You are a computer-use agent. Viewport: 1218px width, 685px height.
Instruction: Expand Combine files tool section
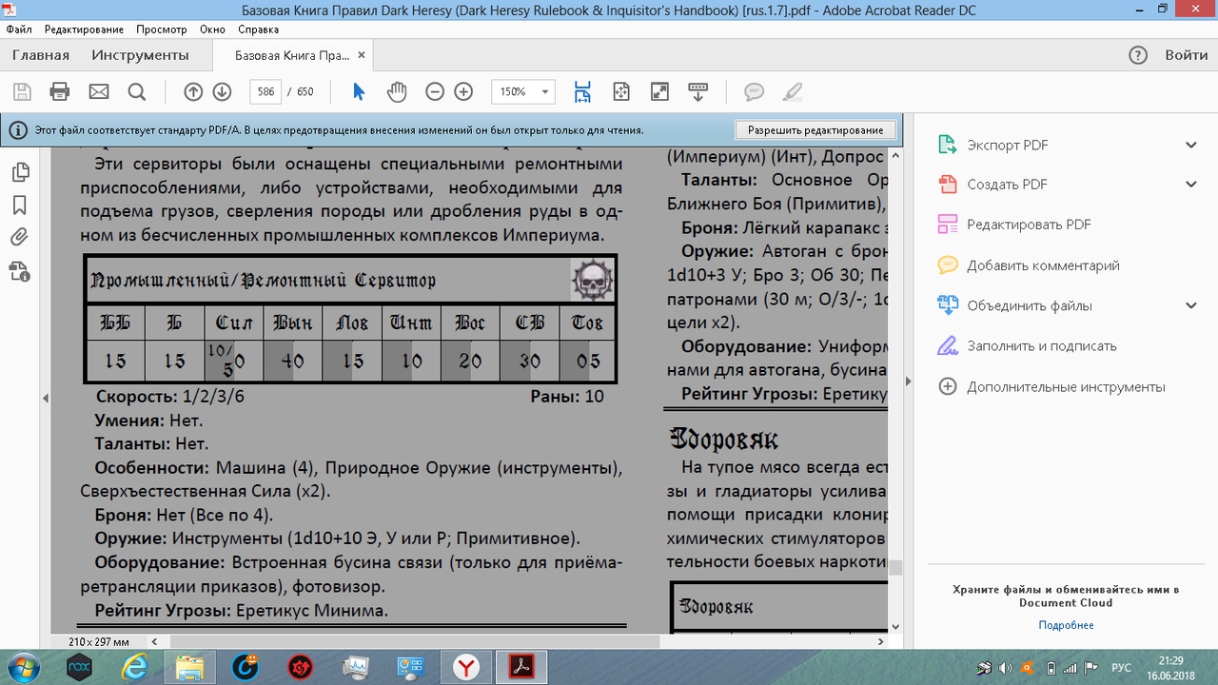pos(1191,305)
